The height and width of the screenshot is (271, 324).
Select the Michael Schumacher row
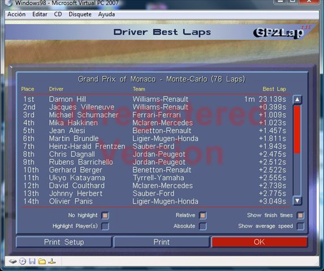154,115
